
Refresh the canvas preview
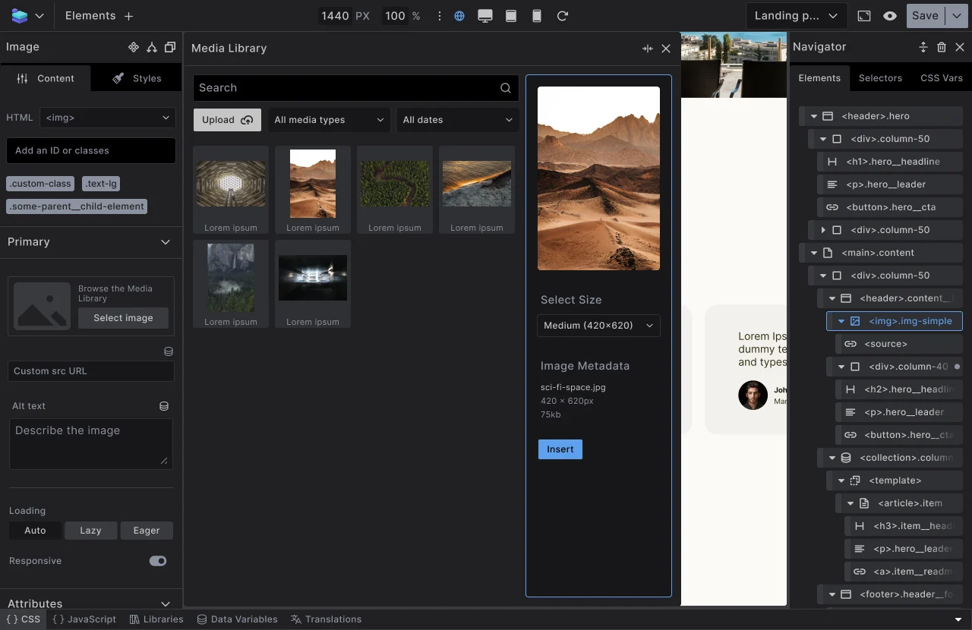click(563, 15)
